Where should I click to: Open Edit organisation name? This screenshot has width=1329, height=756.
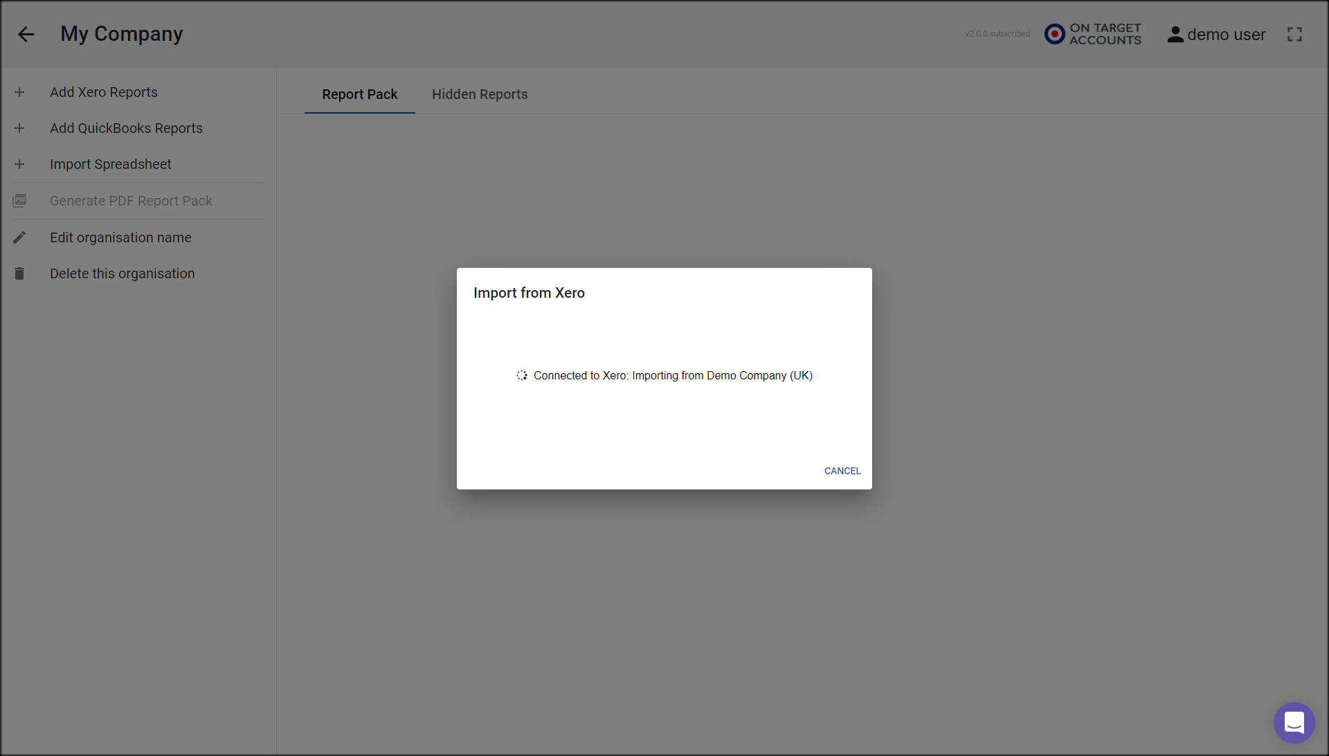click(x=120, y=237)
